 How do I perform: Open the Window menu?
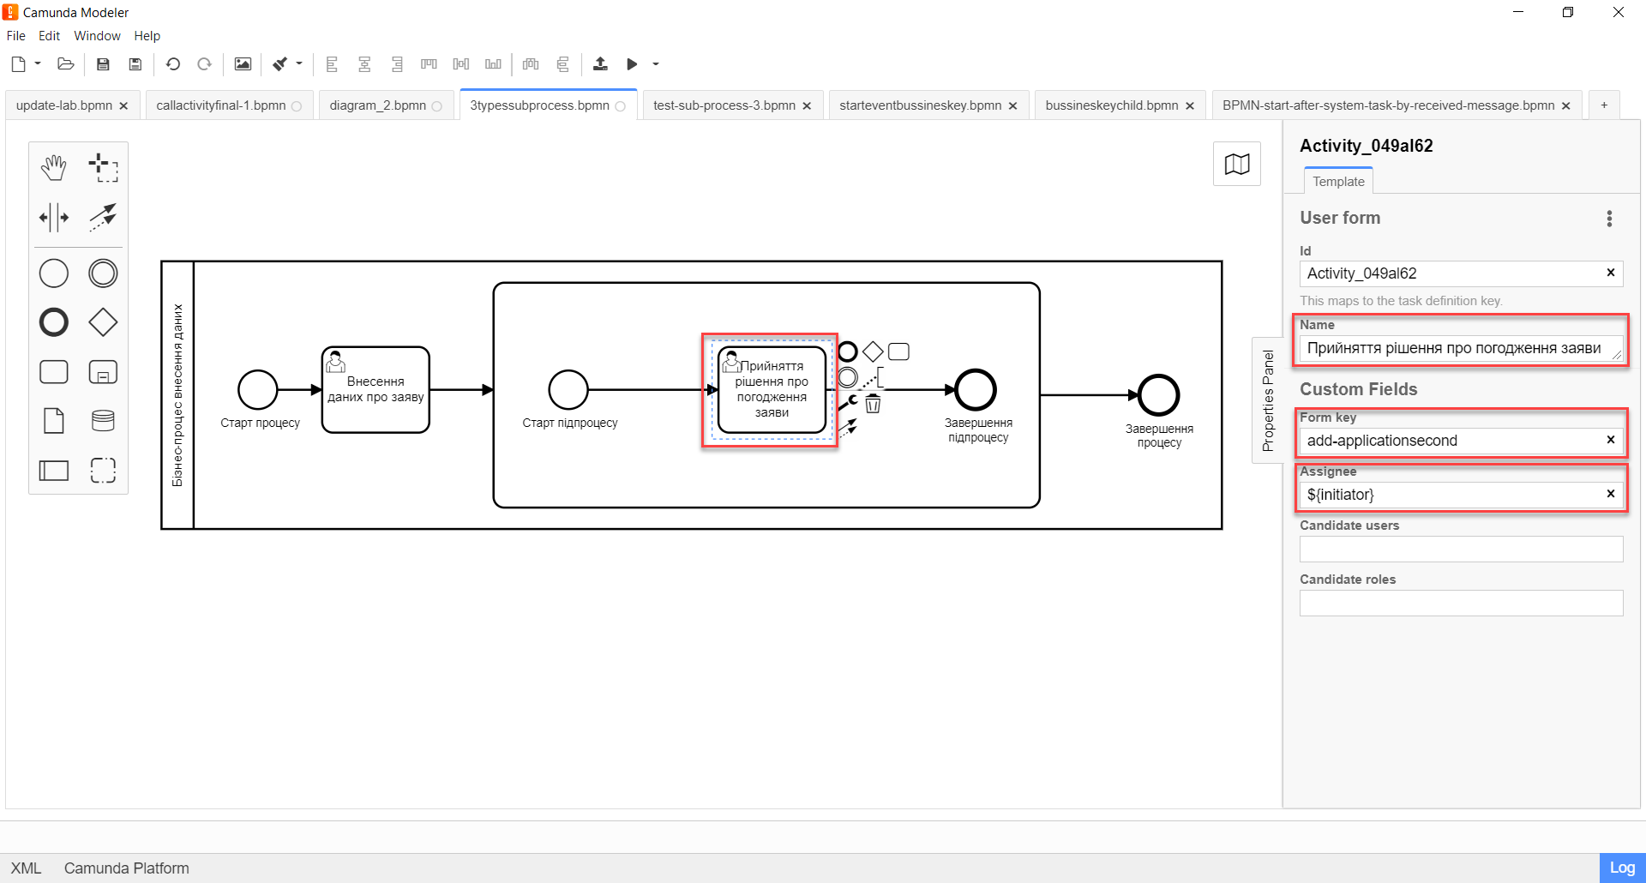point(97,36)
